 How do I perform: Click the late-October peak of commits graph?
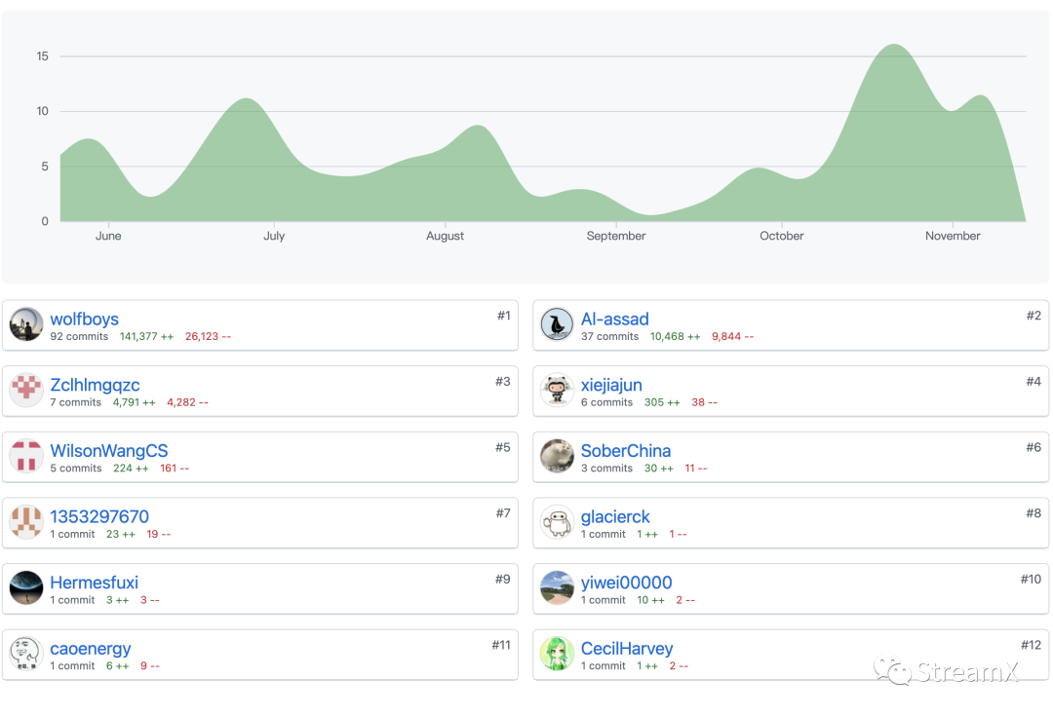(x=894, y=45)
